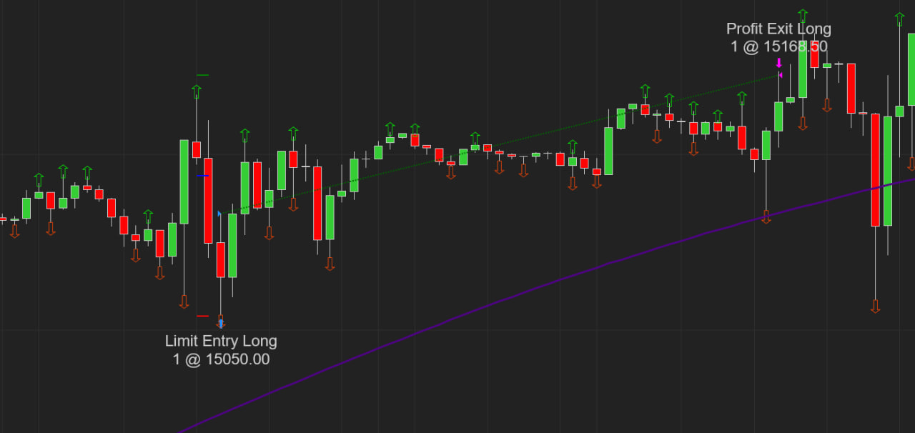This screenshot has width=915, height=433.
Task: Click the red candle directly above the entry arrow
Action: click(x=221, y=259)
